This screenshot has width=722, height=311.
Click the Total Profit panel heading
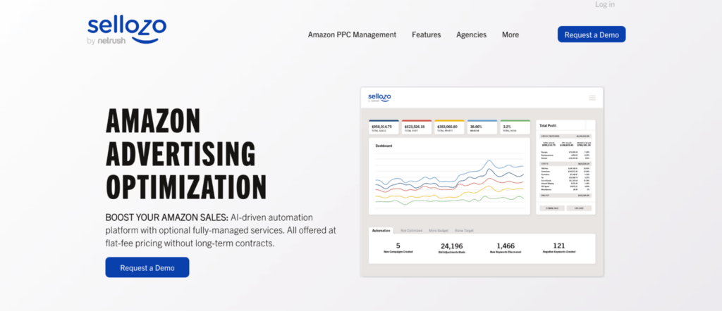pyautogui.click(x=549, y=125)
